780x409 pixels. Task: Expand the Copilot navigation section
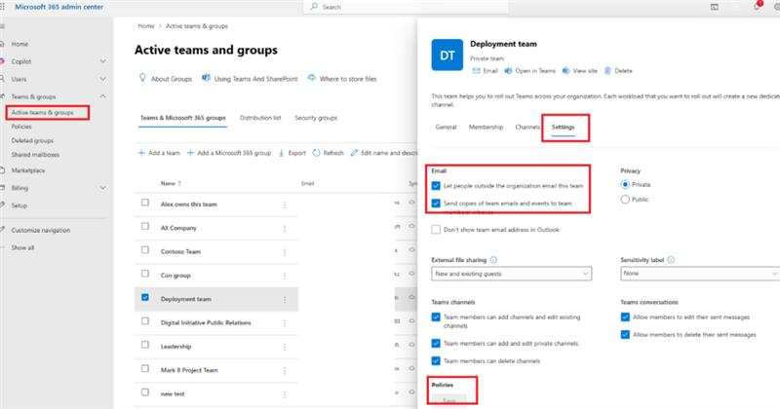(x=103, y=61)
